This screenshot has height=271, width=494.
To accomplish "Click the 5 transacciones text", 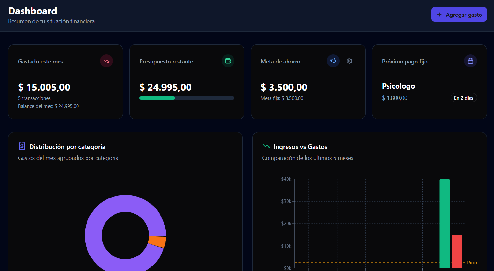I will tap(34, 98).
